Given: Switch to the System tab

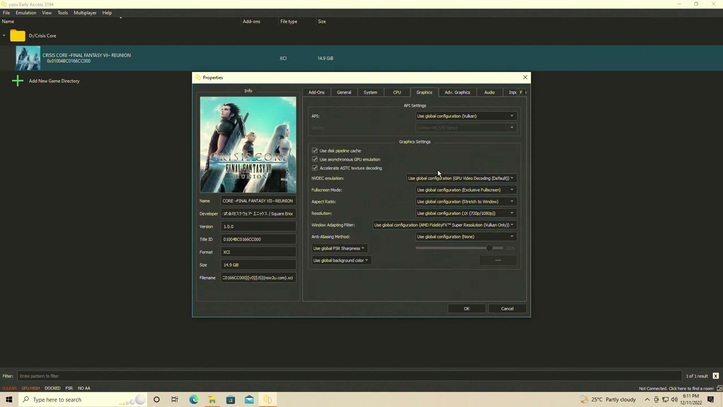Looking at the screenshot, I should (x=371, y=92).
